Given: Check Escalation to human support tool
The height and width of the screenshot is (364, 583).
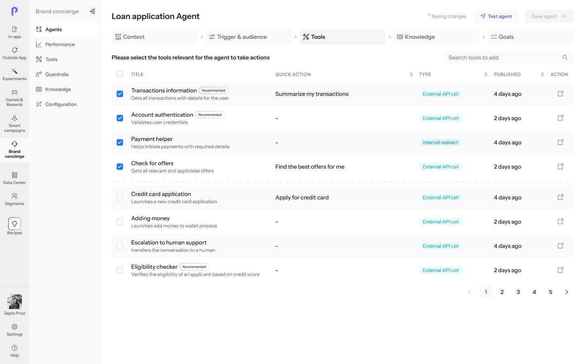Looking at the screenshot, I should [120, 246].
